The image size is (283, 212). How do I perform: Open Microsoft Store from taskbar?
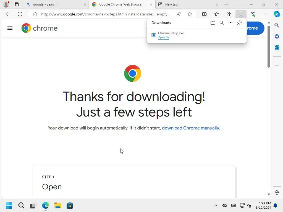pos(70,205)
